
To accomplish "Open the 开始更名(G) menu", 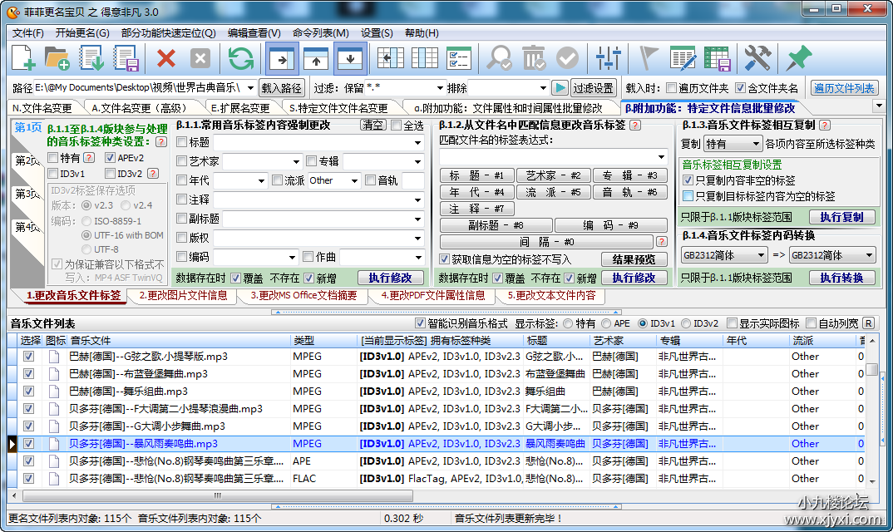I will tap(82, 33).
